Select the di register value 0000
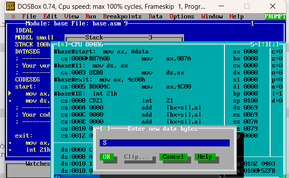Viewport: 289px width, 178px height. 251,86
